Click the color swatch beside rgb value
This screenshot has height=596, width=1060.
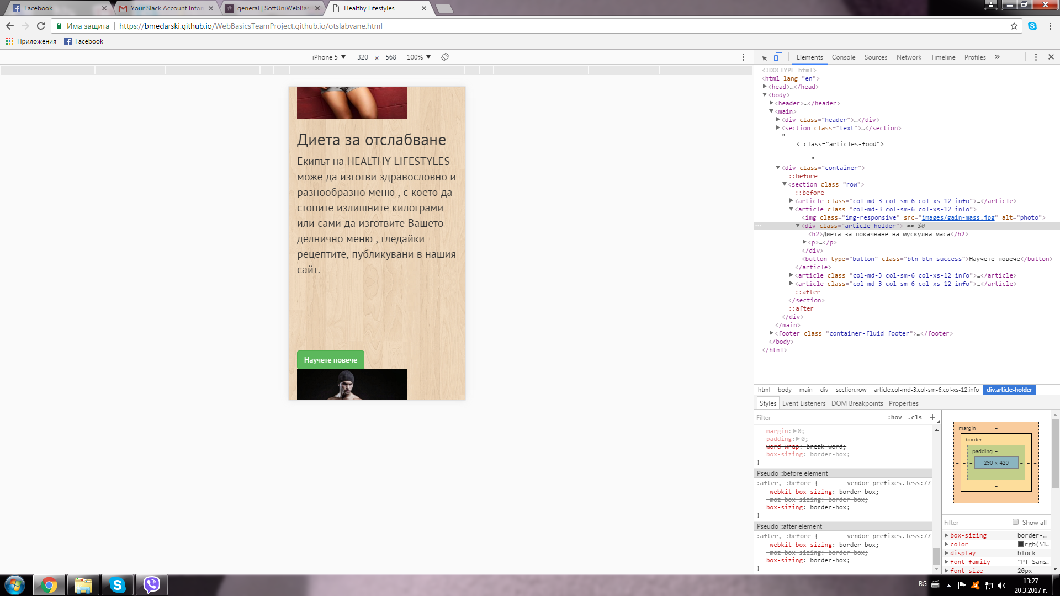[1021, 544]
